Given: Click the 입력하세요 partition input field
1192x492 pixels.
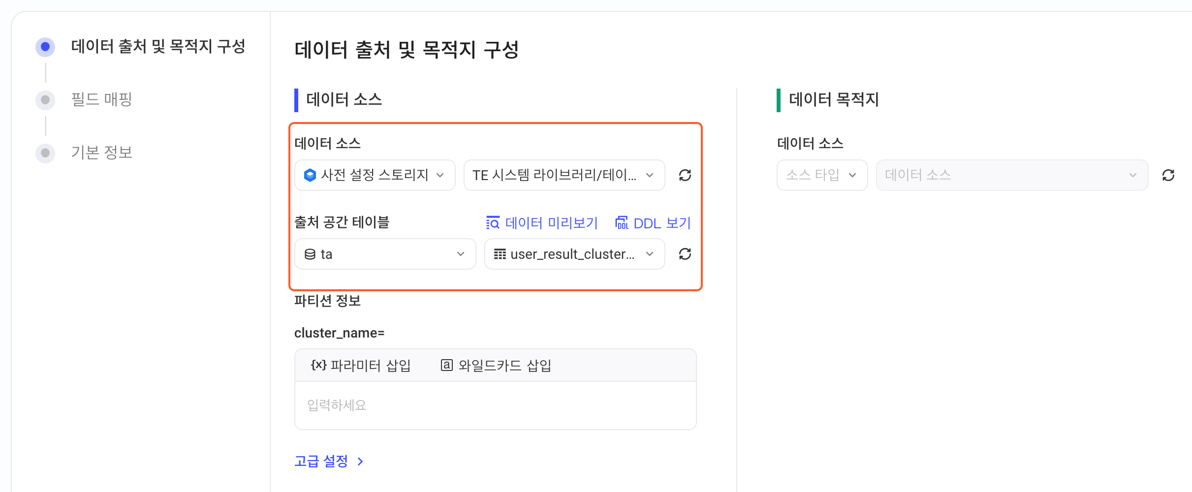Looking at the screenshot, I should [496, 405].
